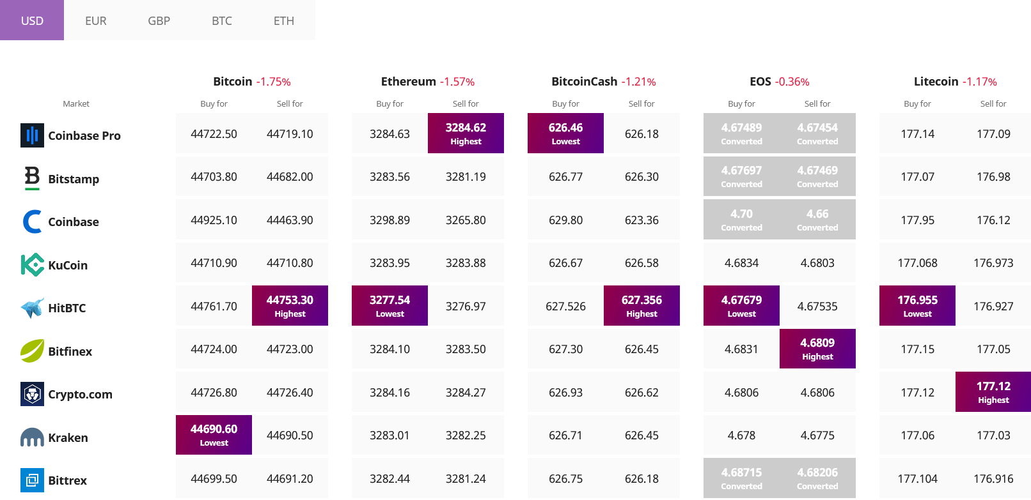
Task: Click Crypto.com EOS buy price 4.6806
Action: pos(741,393)
